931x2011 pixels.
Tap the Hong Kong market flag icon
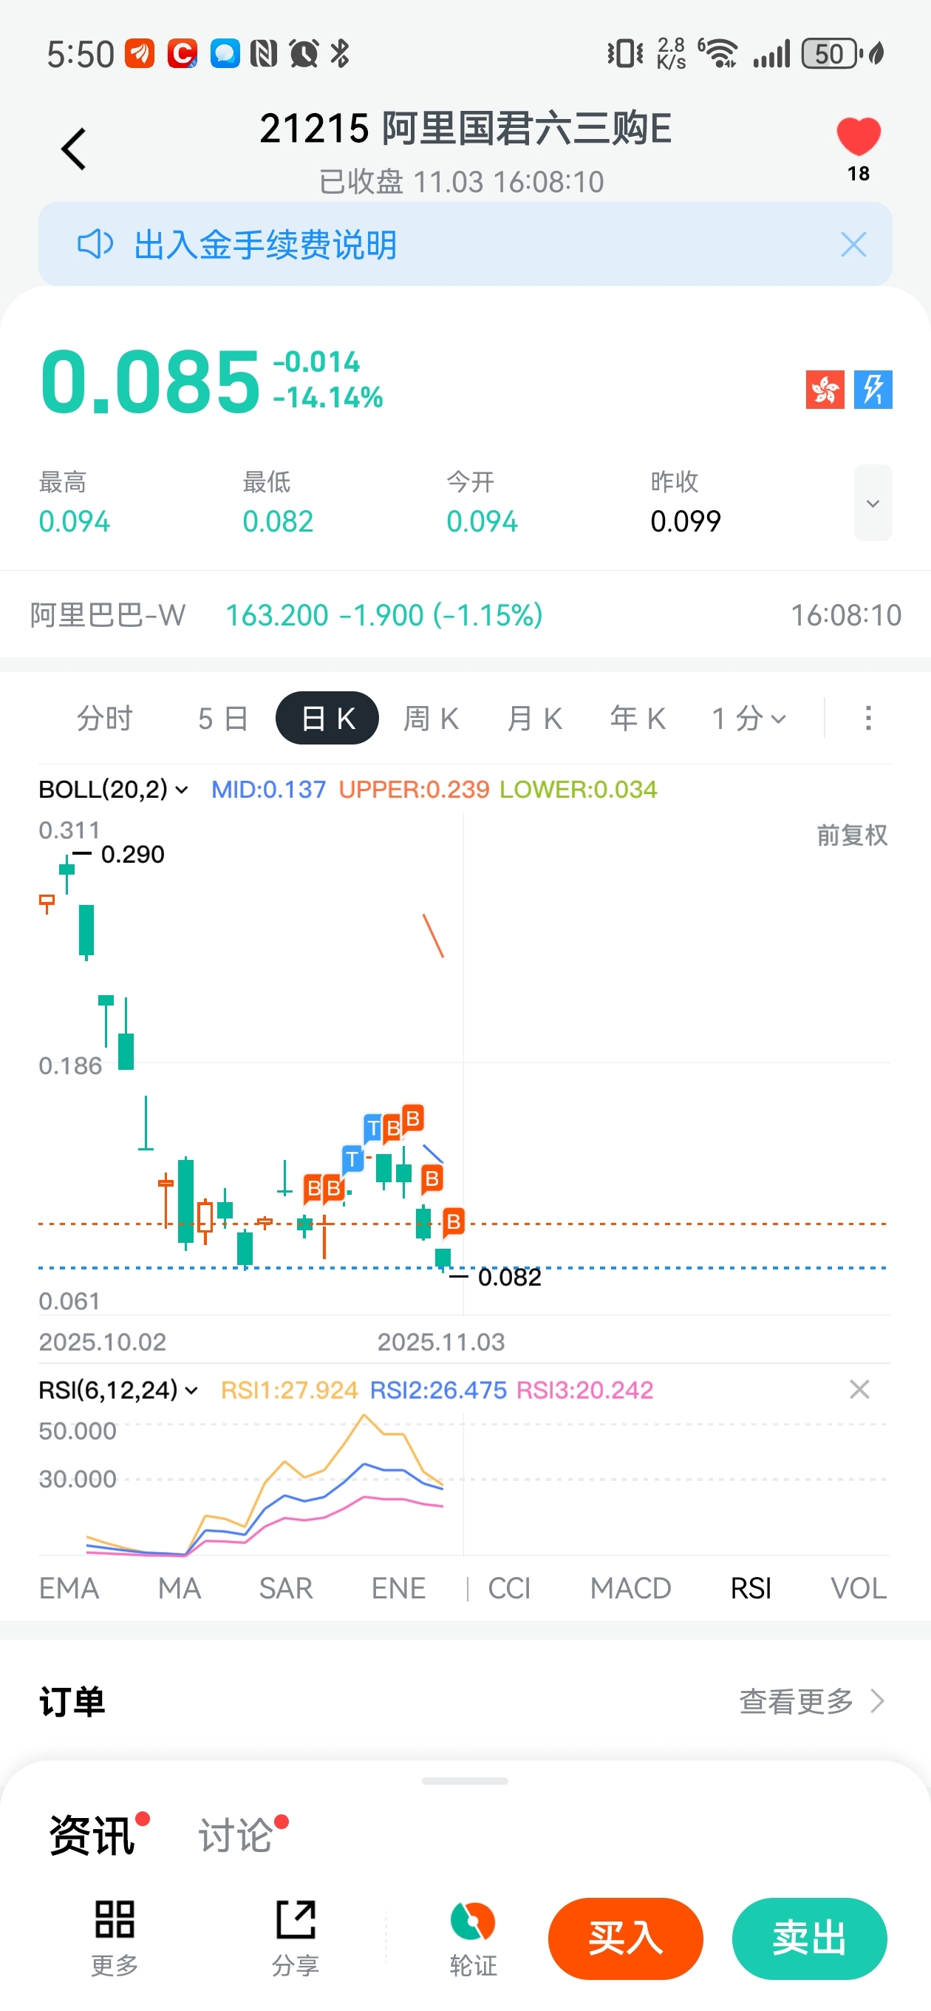[x=824, y=390]
